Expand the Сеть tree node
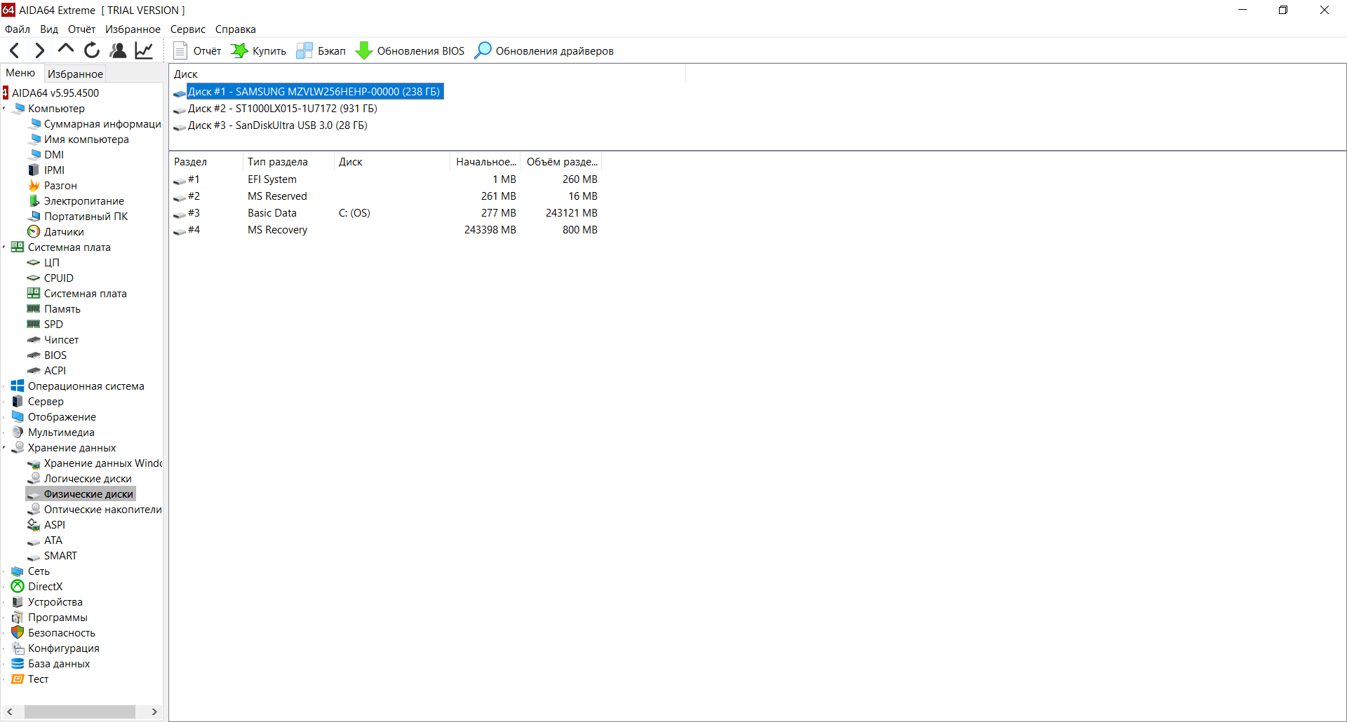The height and width of the screenshot is (722, 1347). (x=4, y=571)
